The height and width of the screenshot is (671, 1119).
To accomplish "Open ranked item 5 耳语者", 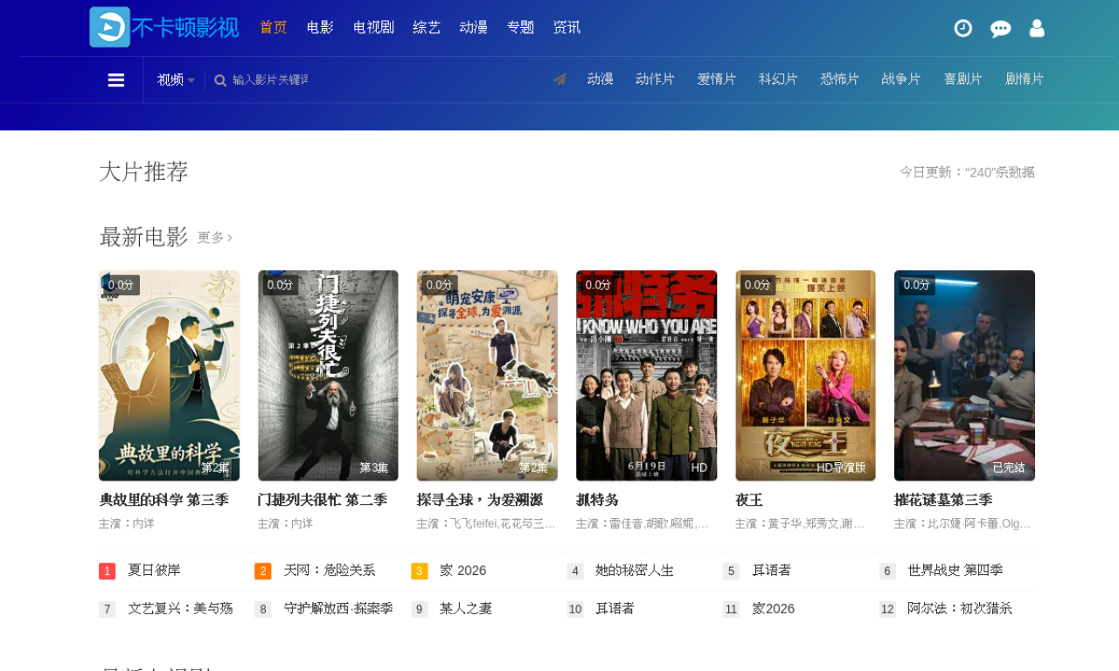I will click(x=772, y=571).
